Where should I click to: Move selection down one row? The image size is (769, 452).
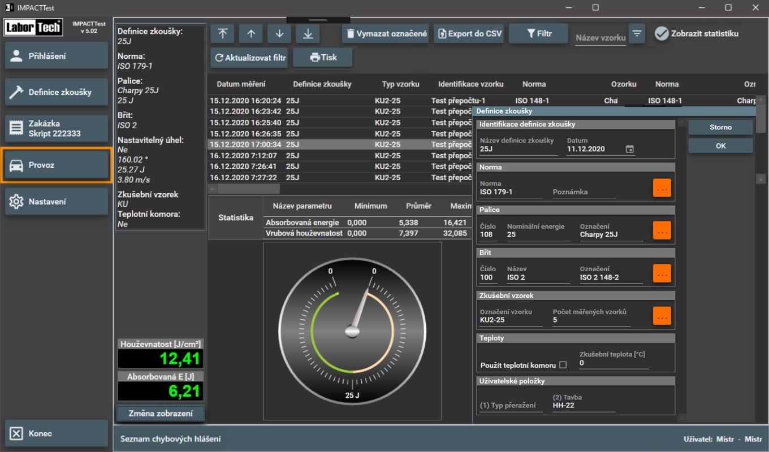[279, 34]
